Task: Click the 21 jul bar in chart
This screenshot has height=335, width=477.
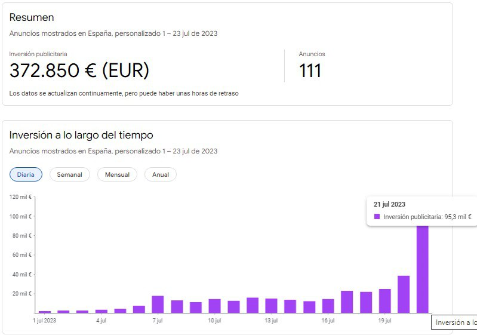Action: click(x=423, y=269)
